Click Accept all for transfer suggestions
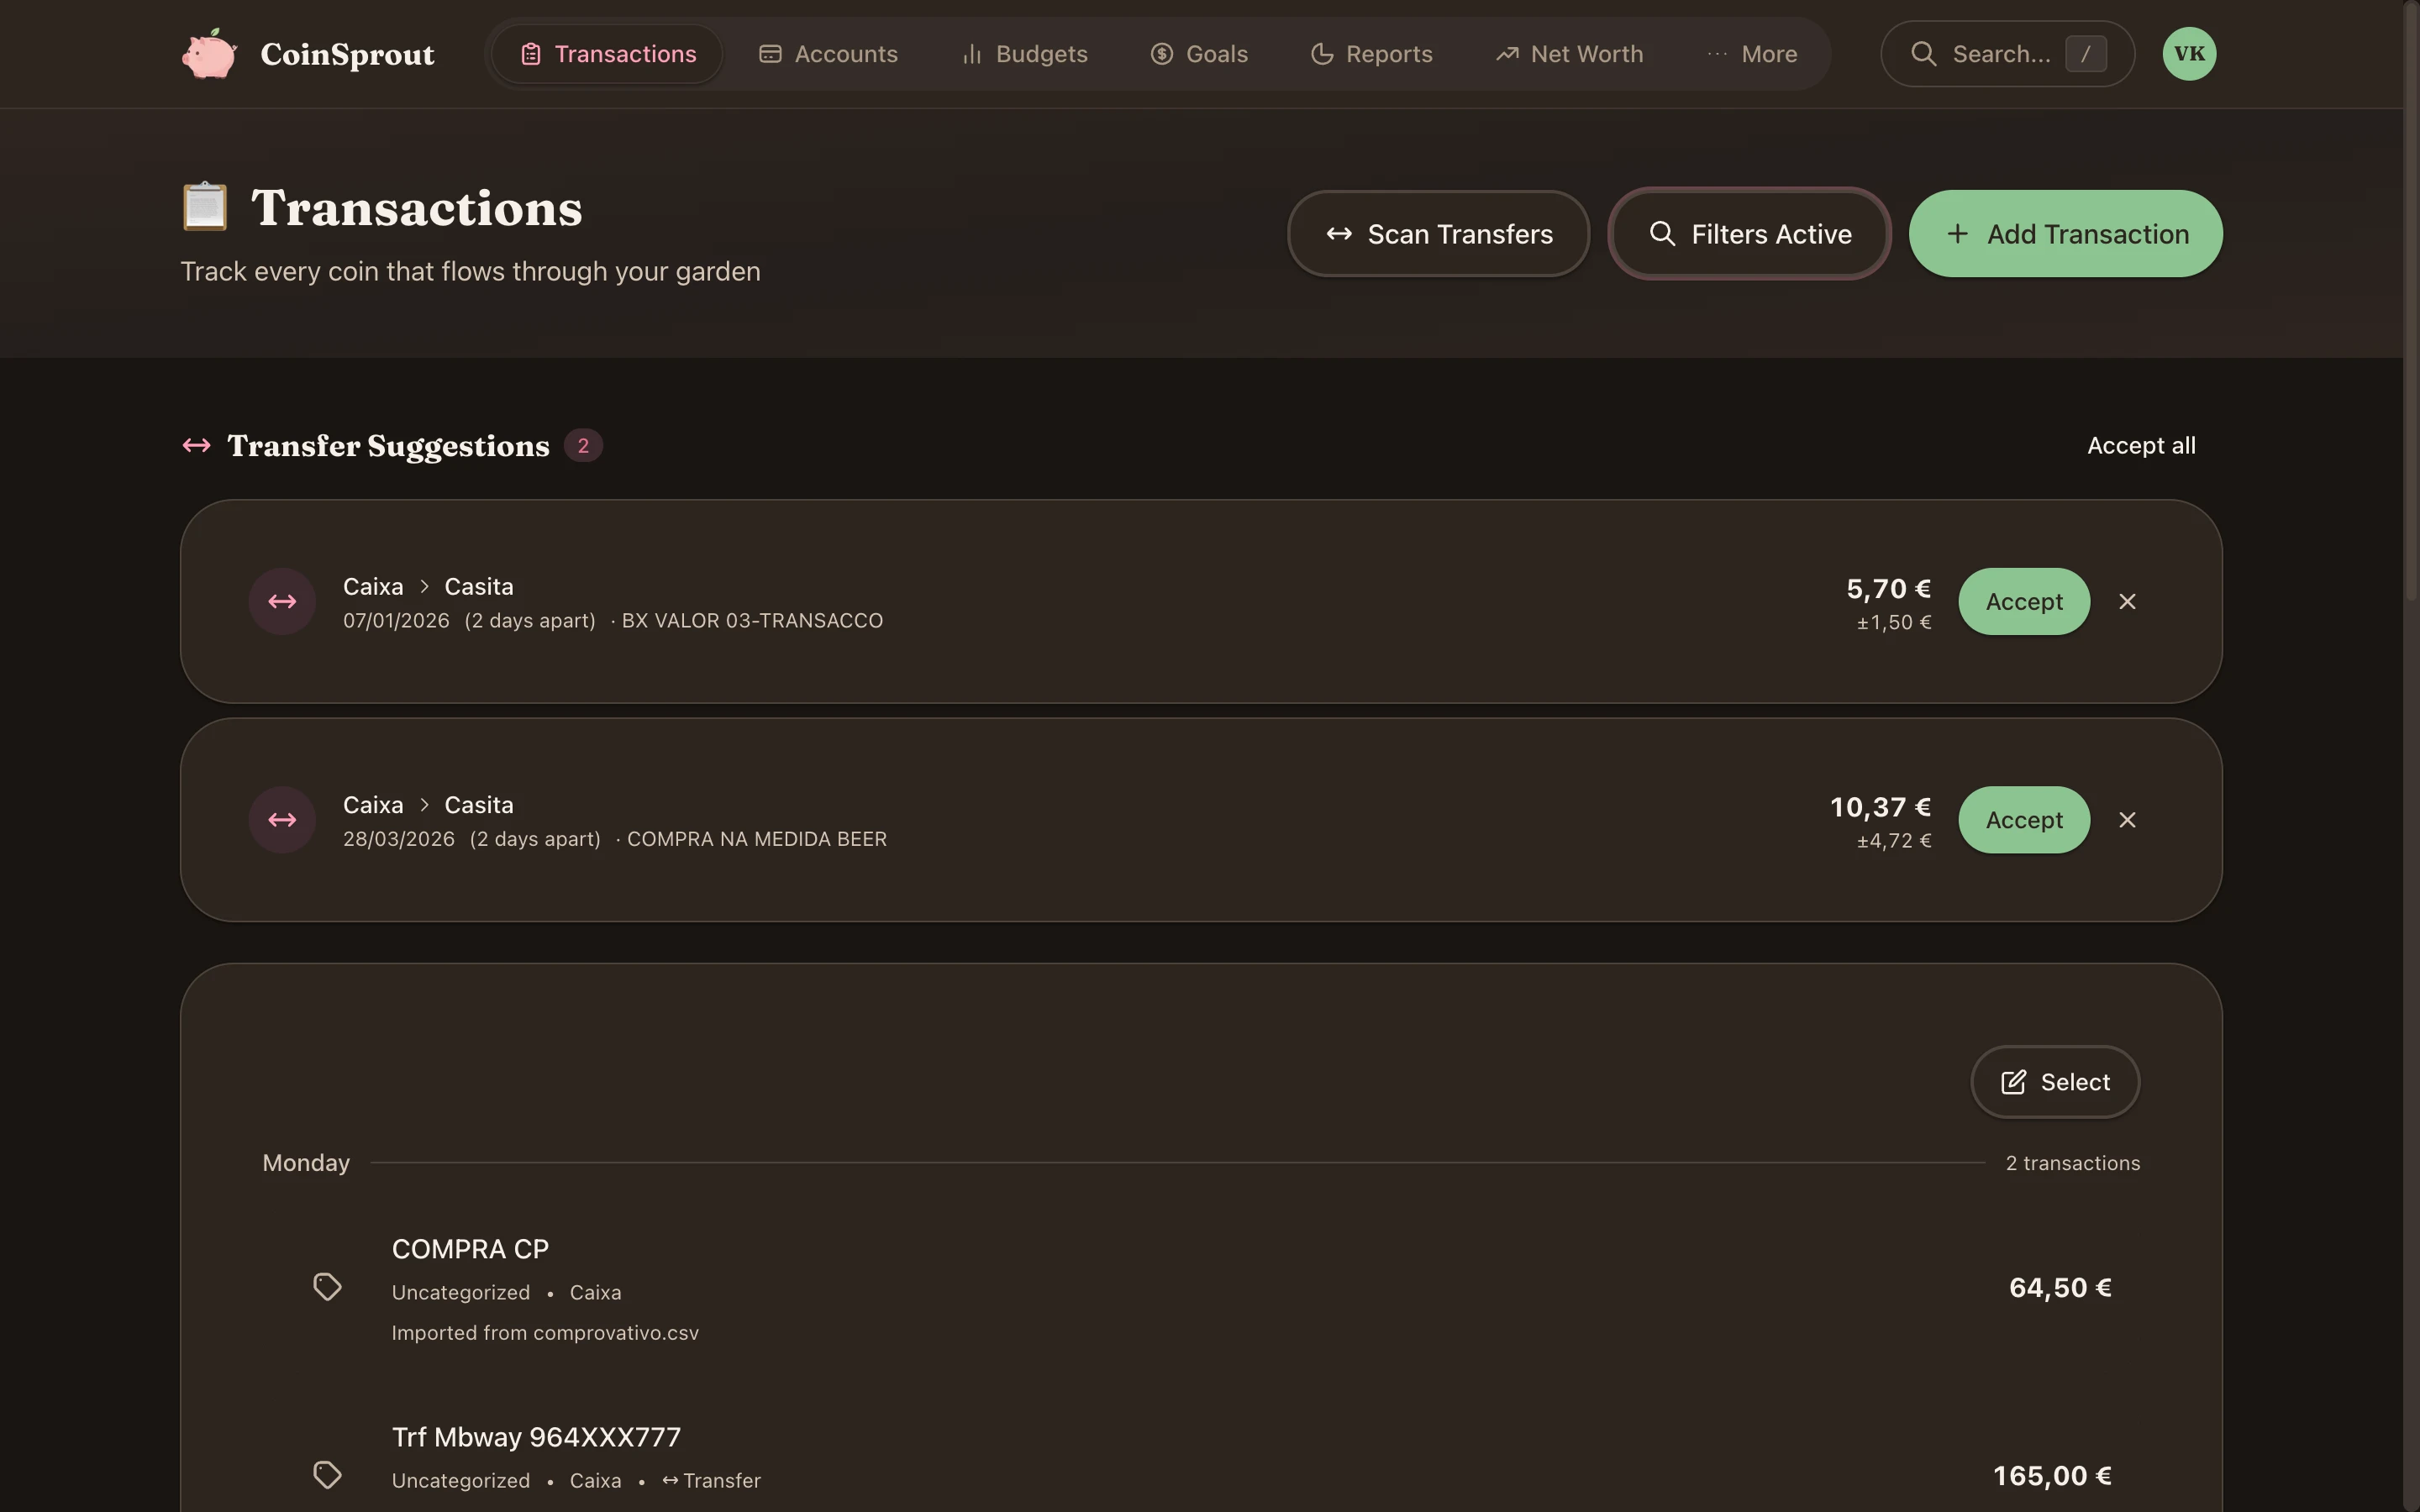2420x1512 pixels. point(2141,445)
